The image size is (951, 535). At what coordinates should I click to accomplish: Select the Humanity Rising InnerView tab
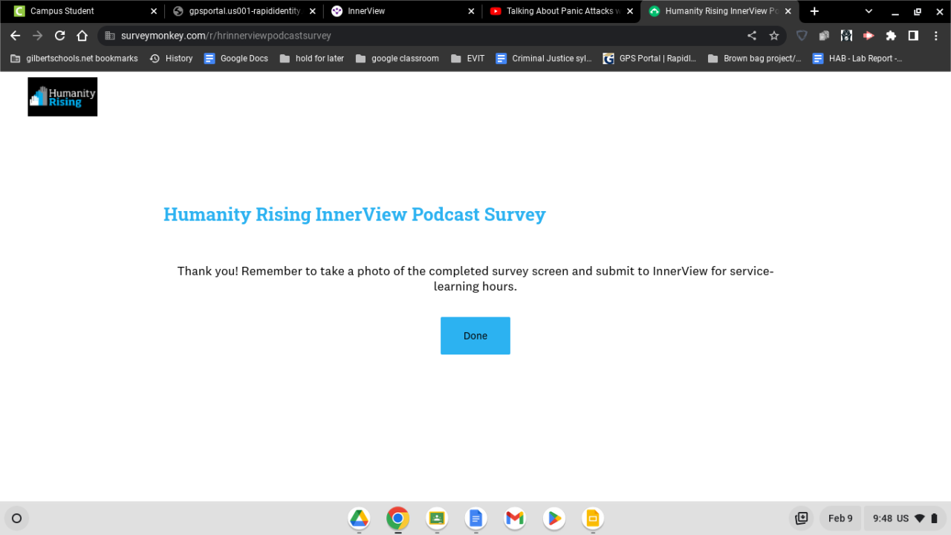(x=720, y=11)
